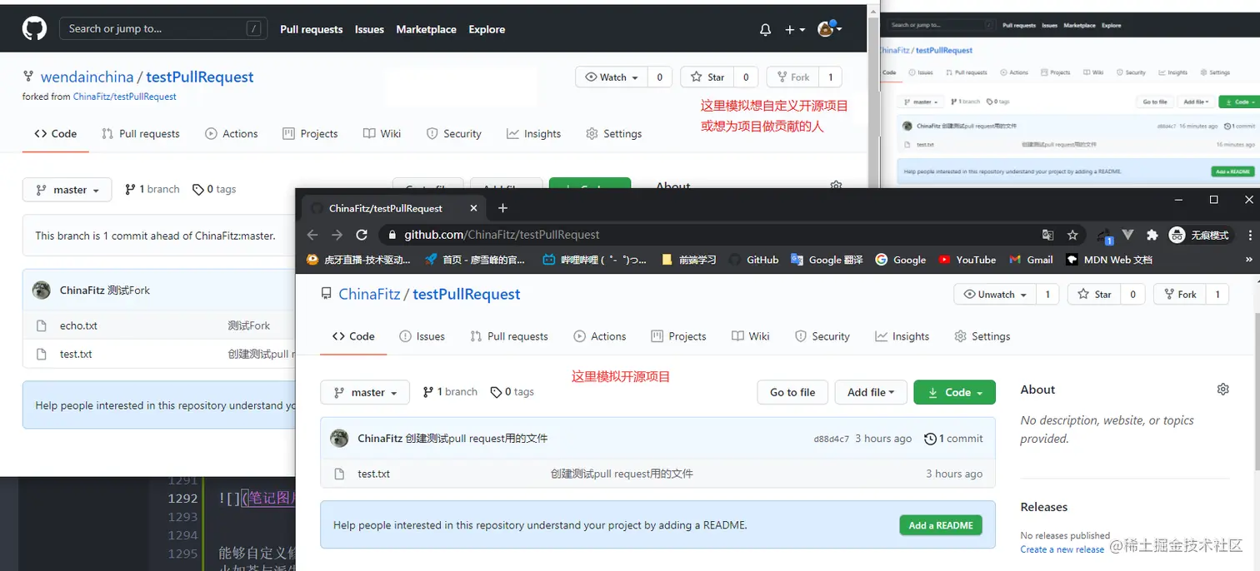
Task: Open 虎牙直播 bookmark
Action: click(358, 260)
